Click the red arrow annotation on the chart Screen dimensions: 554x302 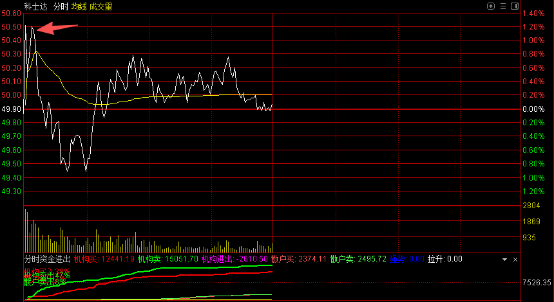point(58,28)
